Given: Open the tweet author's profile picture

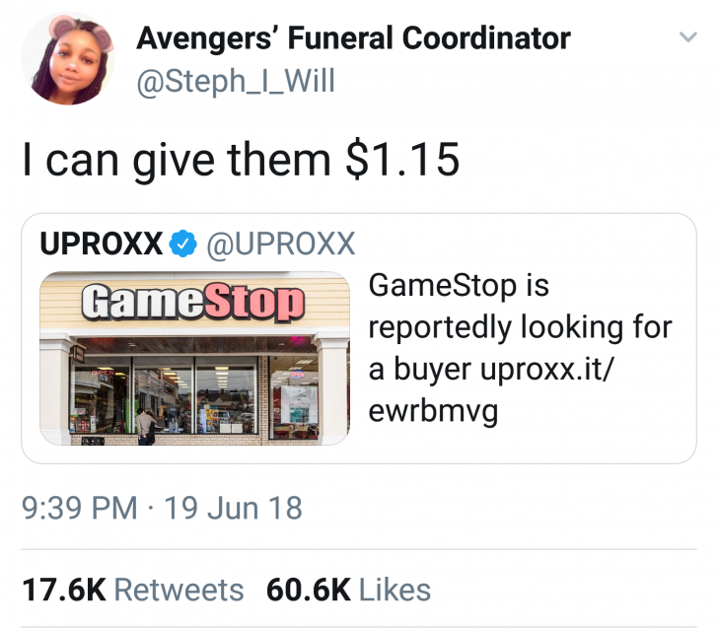Looking at the screenshot, I should click(x=68, y=59).
